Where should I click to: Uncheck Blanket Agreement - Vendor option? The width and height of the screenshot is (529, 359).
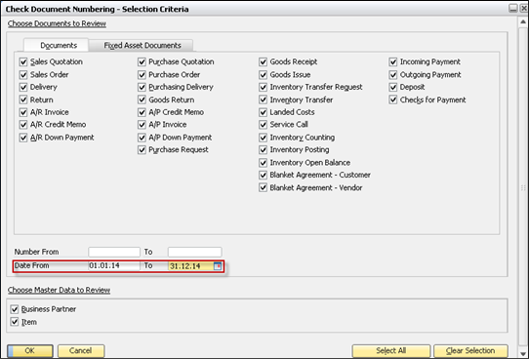click(x=263, y=187)
